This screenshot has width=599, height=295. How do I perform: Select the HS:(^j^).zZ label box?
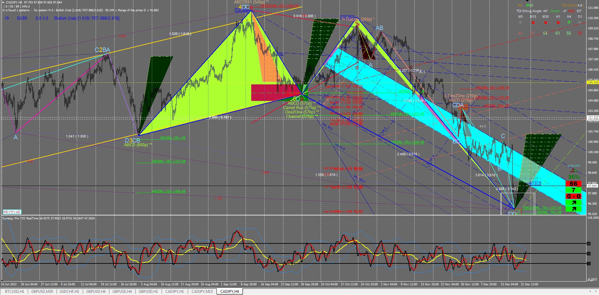(12, 212)
